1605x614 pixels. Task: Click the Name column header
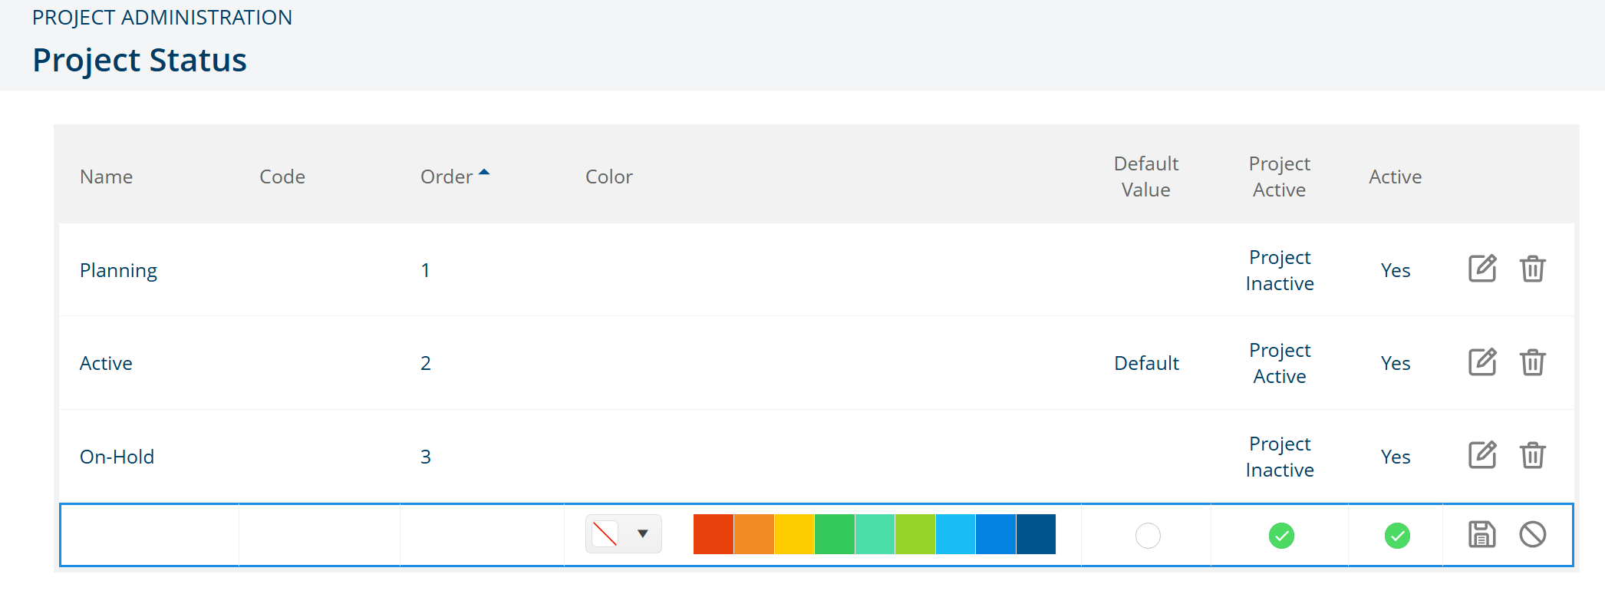106,177
